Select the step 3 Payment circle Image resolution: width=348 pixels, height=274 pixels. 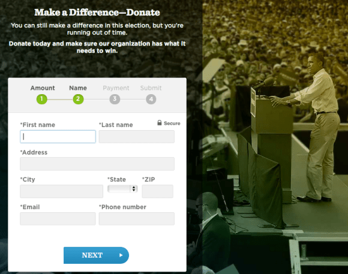[x=115, y=99]
